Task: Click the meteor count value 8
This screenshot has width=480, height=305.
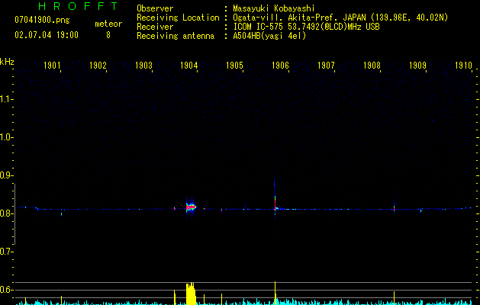Action: point(108,35)
